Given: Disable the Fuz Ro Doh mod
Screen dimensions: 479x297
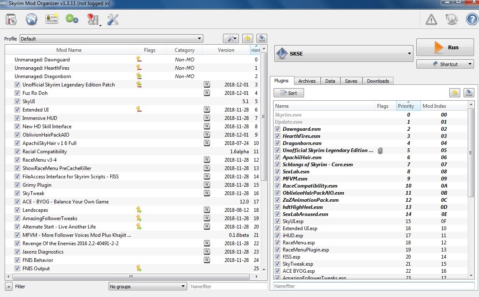Looking at the screenshot, I should (x=17, y=93).
